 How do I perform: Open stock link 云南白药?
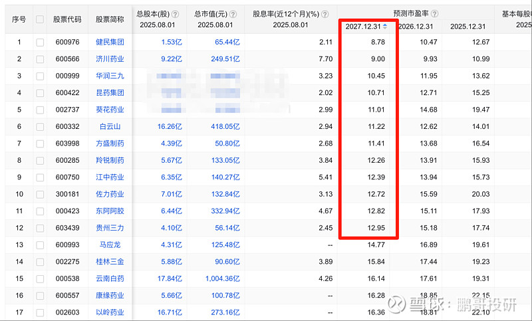tap(110, 278)
